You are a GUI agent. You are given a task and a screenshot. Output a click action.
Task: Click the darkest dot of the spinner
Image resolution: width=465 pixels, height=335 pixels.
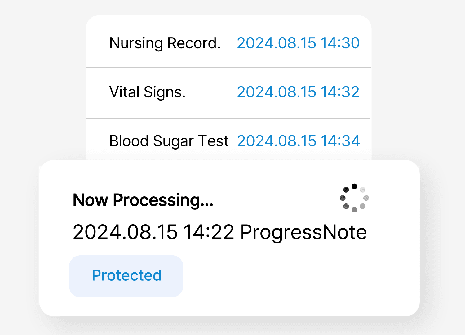click(354, 186)
